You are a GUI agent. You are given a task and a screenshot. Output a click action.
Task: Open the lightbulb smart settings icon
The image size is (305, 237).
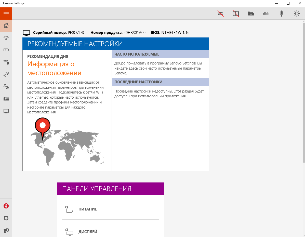click(6, 38)
